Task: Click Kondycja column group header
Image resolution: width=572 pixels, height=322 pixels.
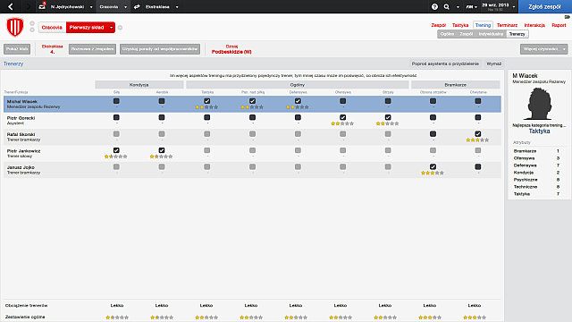Action: click(139, 85)
